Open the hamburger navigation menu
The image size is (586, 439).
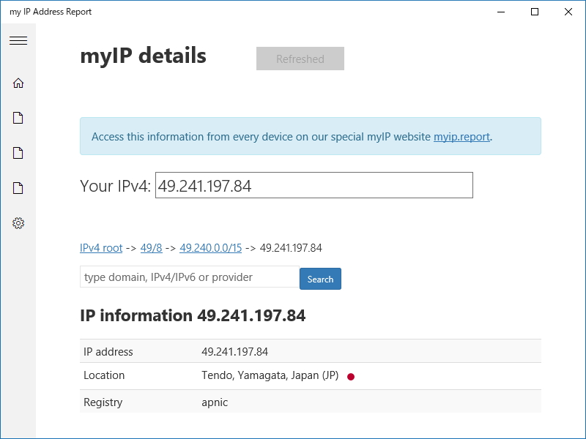[18, 40]
